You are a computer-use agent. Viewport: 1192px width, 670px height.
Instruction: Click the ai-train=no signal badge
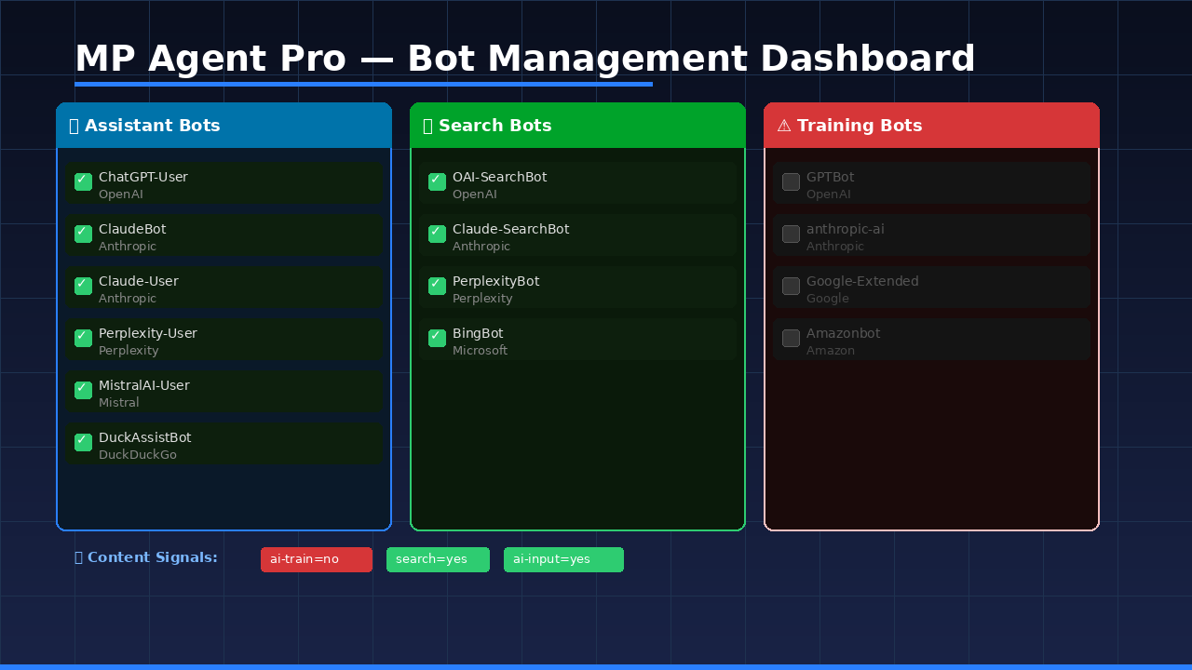pyautogui.click(x=316, y=559)
